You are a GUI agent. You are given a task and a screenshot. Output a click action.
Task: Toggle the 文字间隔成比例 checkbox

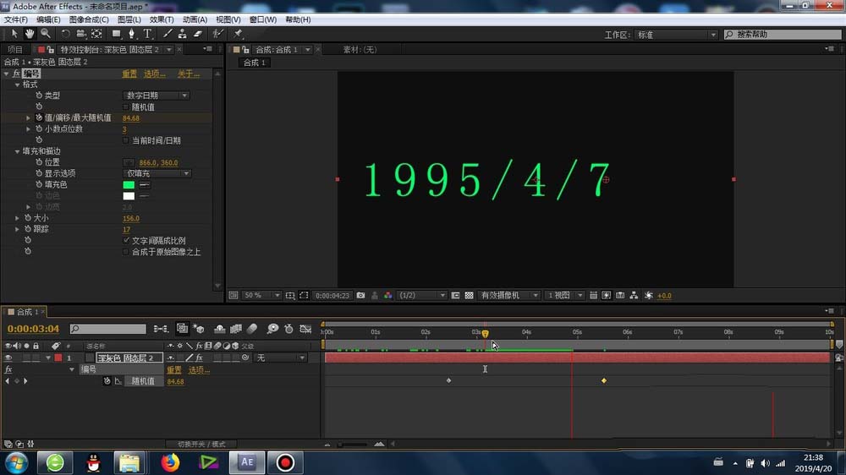point(126,241)
